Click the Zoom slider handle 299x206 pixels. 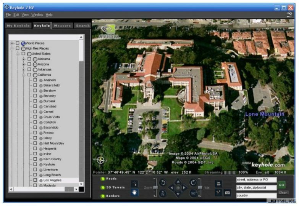155,187
